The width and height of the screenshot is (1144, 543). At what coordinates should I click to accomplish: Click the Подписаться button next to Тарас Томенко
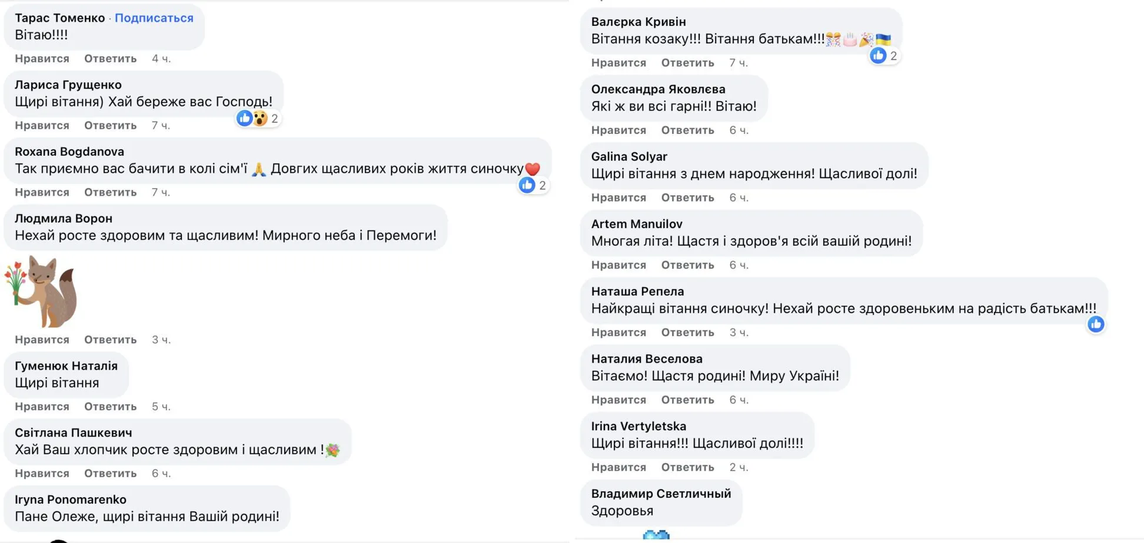pos(154,18)
